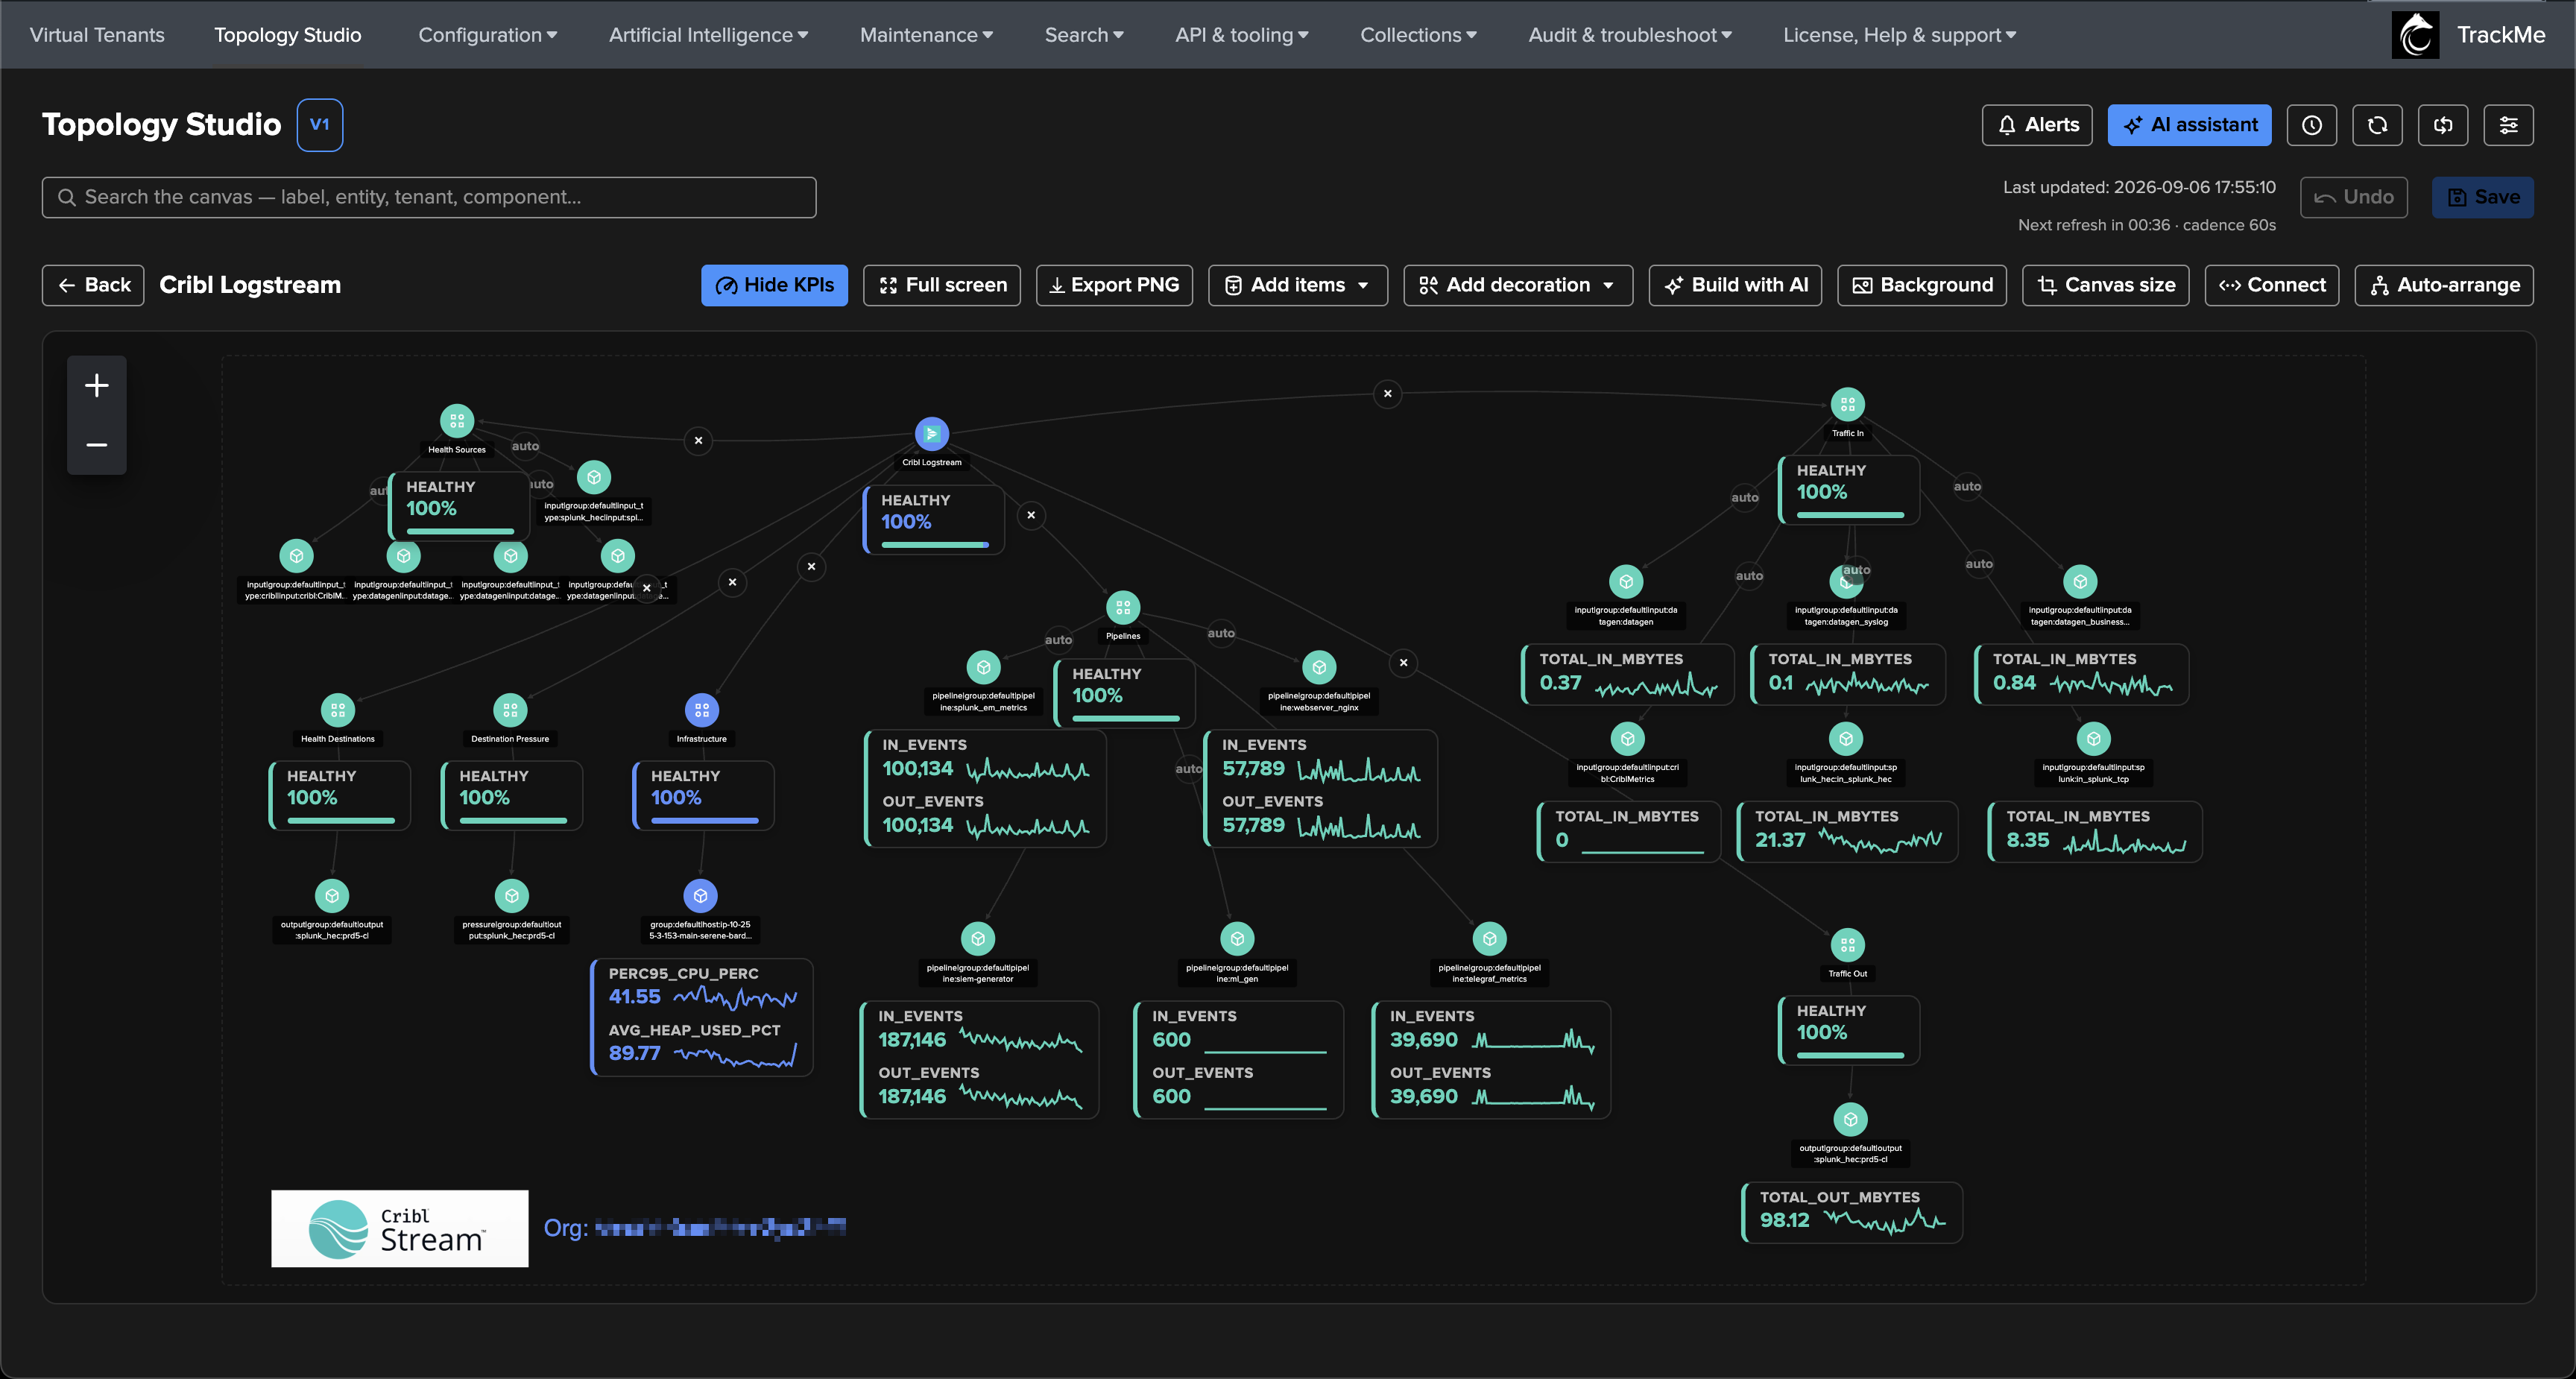Expand the Maintenance menu
2576x1379 pixels.
tap(926, 35)
